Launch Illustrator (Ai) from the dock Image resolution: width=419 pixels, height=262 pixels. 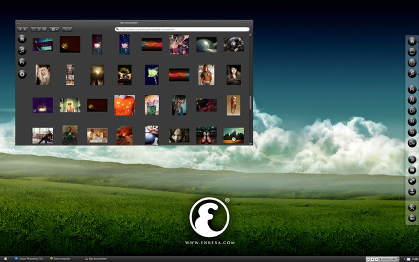pos(412,100)
